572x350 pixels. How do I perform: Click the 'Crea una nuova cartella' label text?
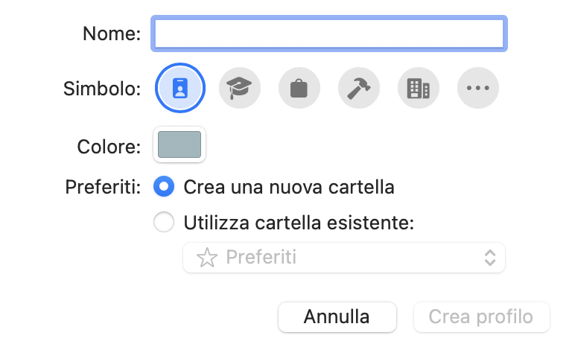(x=289, y=187)
